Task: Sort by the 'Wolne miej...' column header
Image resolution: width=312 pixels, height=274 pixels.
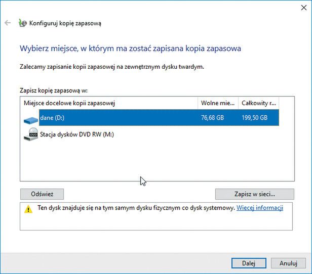Action: [217, 103]
